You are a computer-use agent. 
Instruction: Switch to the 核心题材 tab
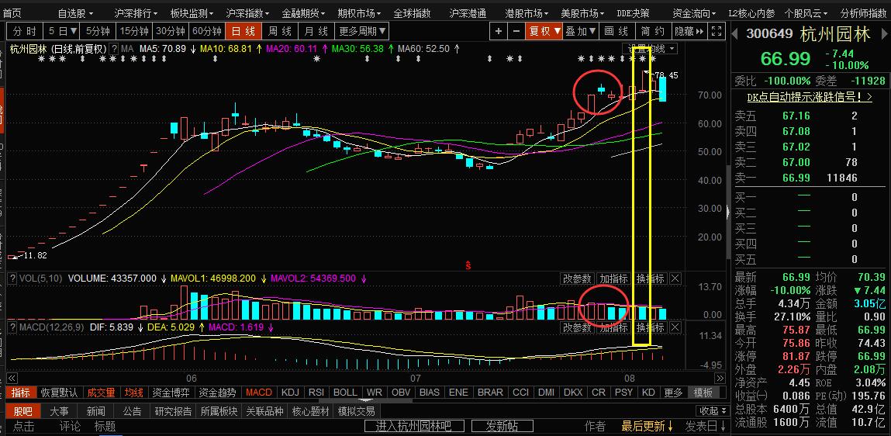[311, 411]
